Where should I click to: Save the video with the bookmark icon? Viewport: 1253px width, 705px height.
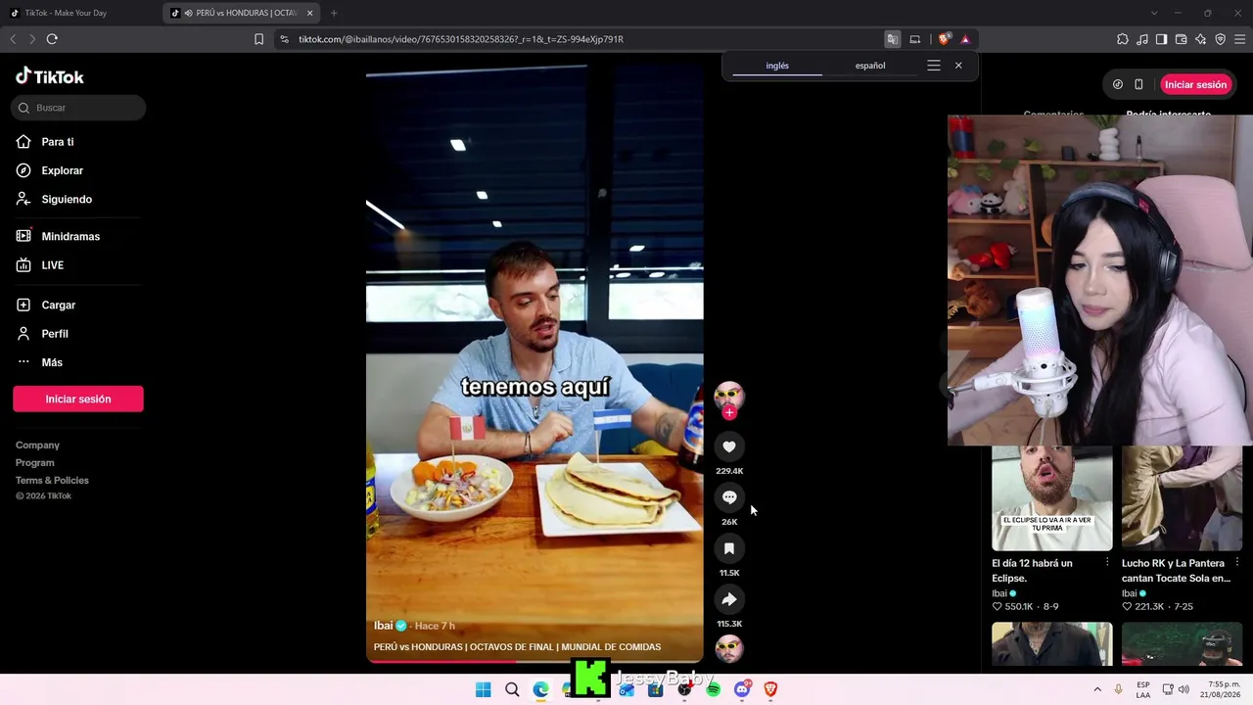point(729,548)
